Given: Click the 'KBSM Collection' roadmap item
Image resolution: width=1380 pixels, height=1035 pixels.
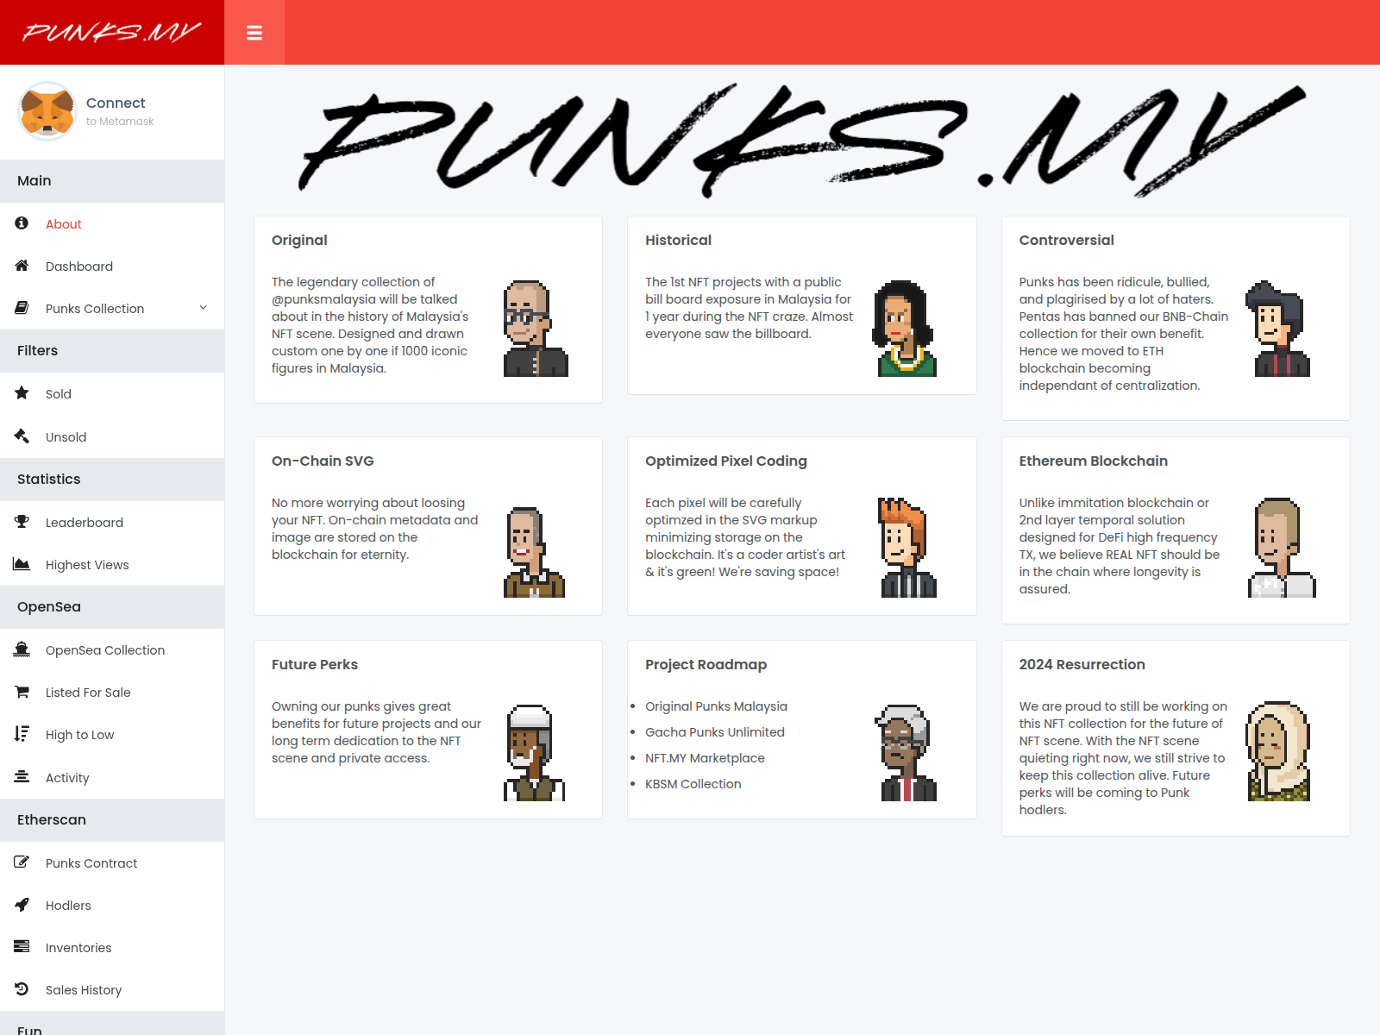Looking at the screenshot, I should click(693, 784).
